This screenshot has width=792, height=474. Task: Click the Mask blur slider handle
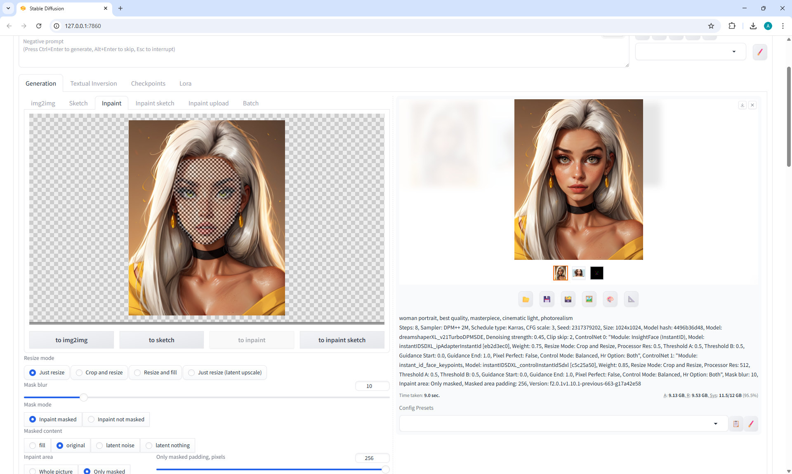pos(84,397)
